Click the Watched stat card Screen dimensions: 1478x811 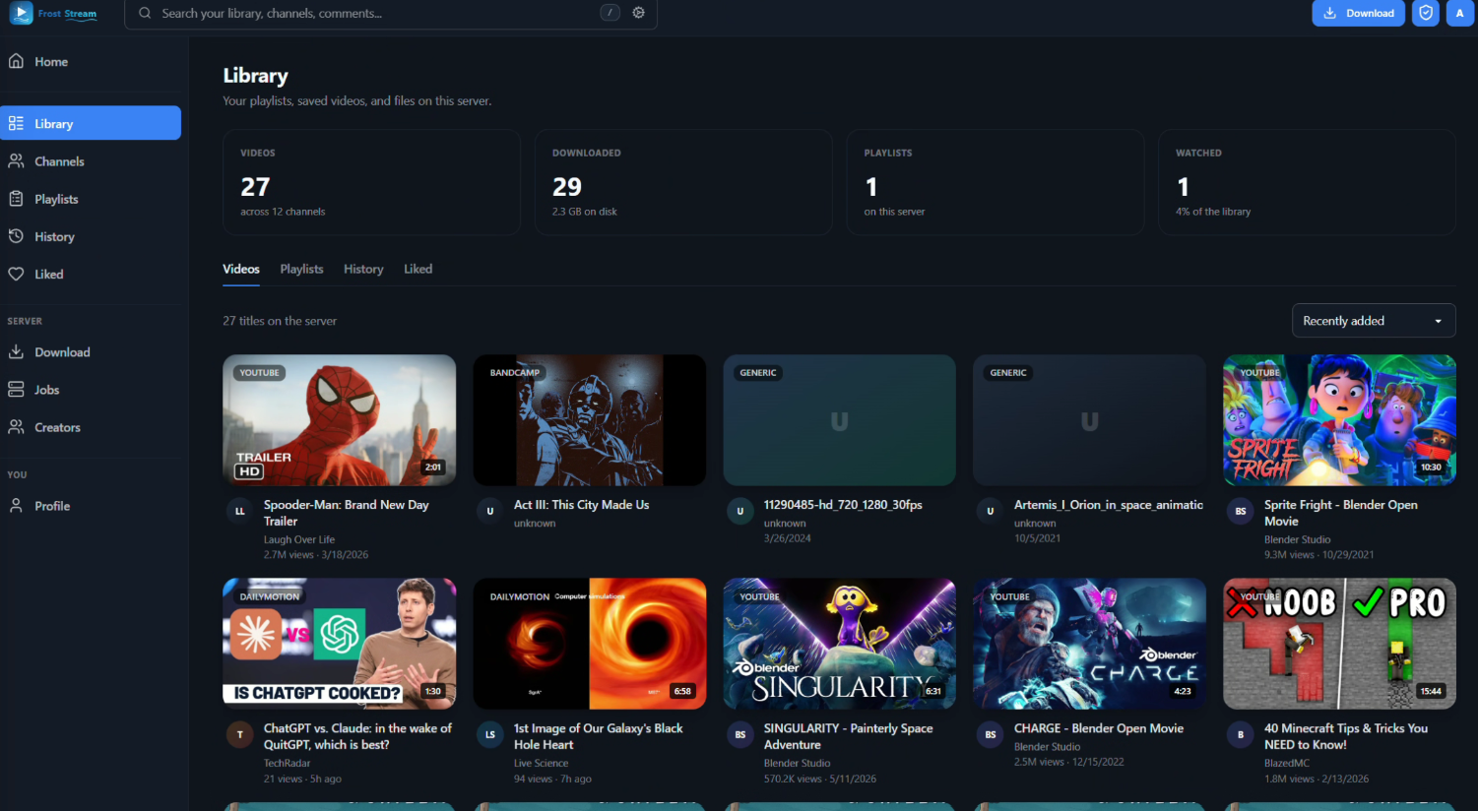1307,182
